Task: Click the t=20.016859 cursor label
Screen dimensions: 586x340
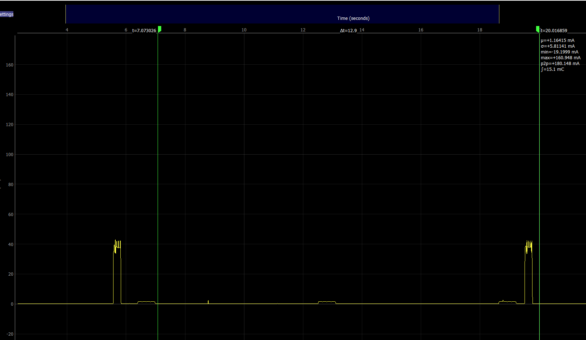Action: pyautogui.click(x=554, y=31)
